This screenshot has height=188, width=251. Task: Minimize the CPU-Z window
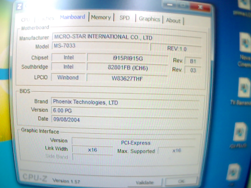click(170, 5)
